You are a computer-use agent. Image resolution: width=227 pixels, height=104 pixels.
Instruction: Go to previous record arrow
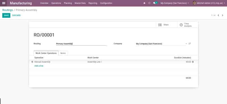pos(218,15)
